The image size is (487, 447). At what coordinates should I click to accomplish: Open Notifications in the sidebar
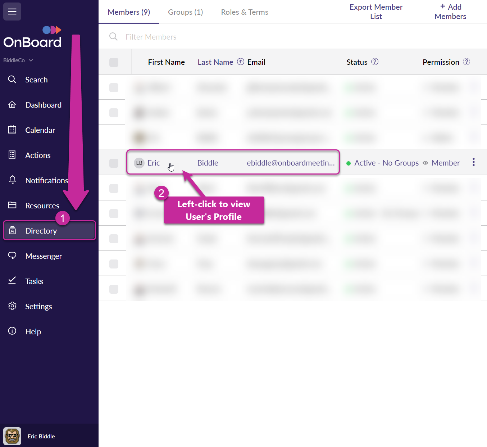47,180
